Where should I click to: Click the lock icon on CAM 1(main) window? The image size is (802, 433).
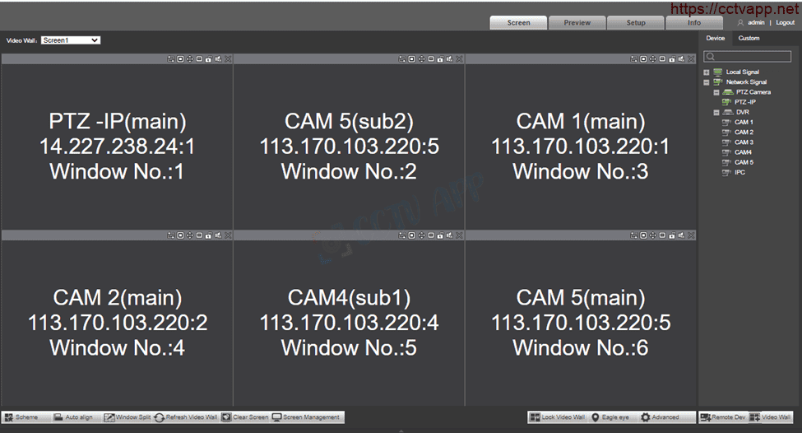pyautogui.click(x=672, y=59)
